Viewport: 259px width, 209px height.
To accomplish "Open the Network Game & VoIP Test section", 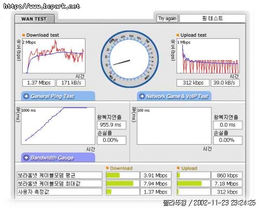I will coord(174,96).
